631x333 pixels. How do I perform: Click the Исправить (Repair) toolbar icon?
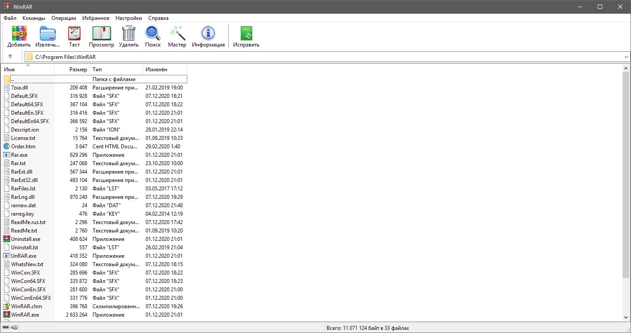246,34
